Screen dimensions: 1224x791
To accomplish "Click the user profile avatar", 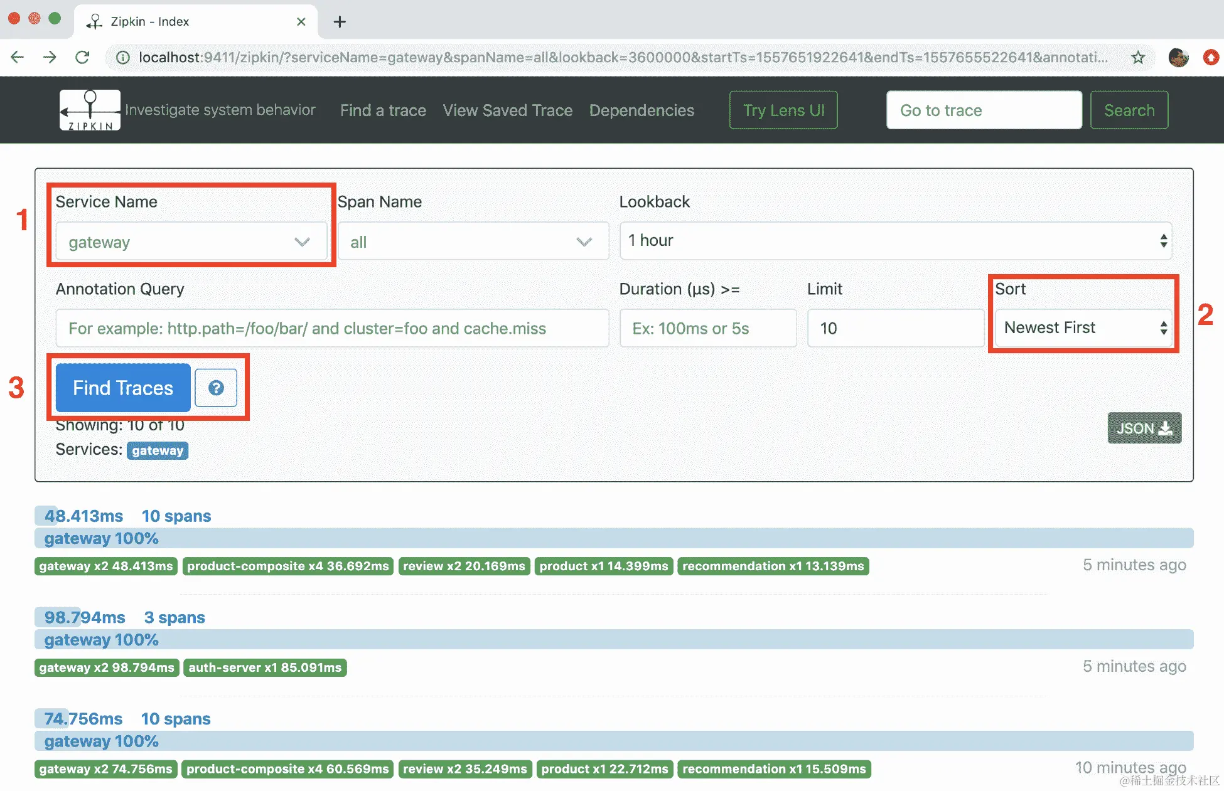I will click(1178, 58).
